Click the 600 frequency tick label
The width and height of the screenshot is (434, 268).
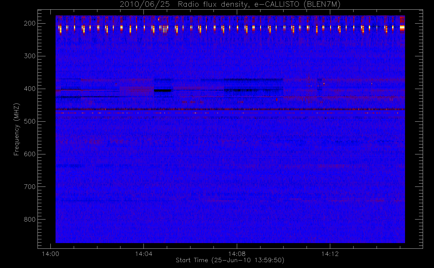click(30, 154)
